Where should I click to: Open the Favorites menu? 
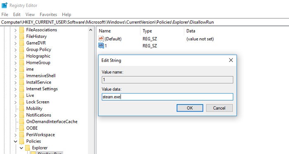click(48, 14)
